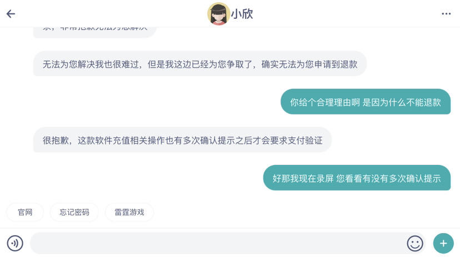Click 是因为什么不能退款 in the teal bubble
This screenshot has height=258, width=460.
pos(402,102)
